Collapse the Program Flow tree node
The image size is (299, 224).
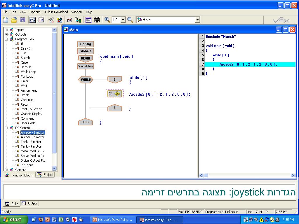pyautogui.click(x=6, y=39)
